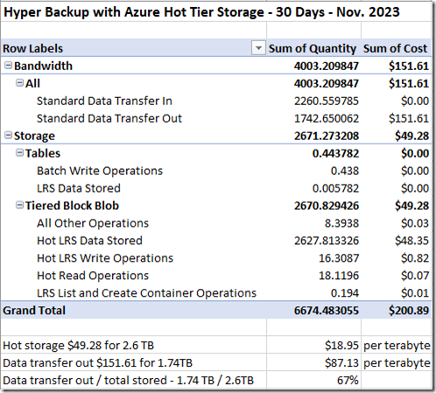The width and height of the screenshot is (436, 393).
Task: Click the $87.13 per terabyte value
Action: coord(341,363)
